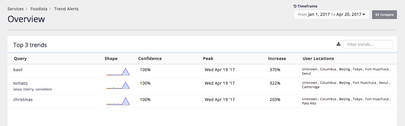Viewport: 405px width, 126px height.
Task: Click the download trends icon
Action: click(339, 44)
